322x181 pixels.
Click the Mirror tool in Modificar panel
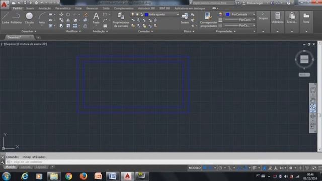pyautogui.click(x=68, y=20)
